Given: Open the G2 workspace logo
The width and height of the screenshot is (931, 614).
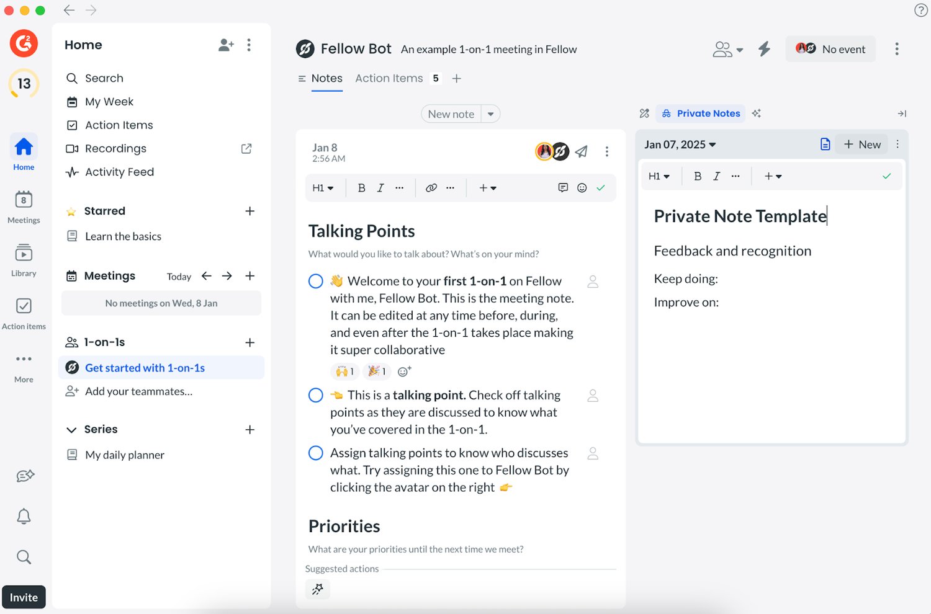Looking at the screenshot, I should point(24,43).
